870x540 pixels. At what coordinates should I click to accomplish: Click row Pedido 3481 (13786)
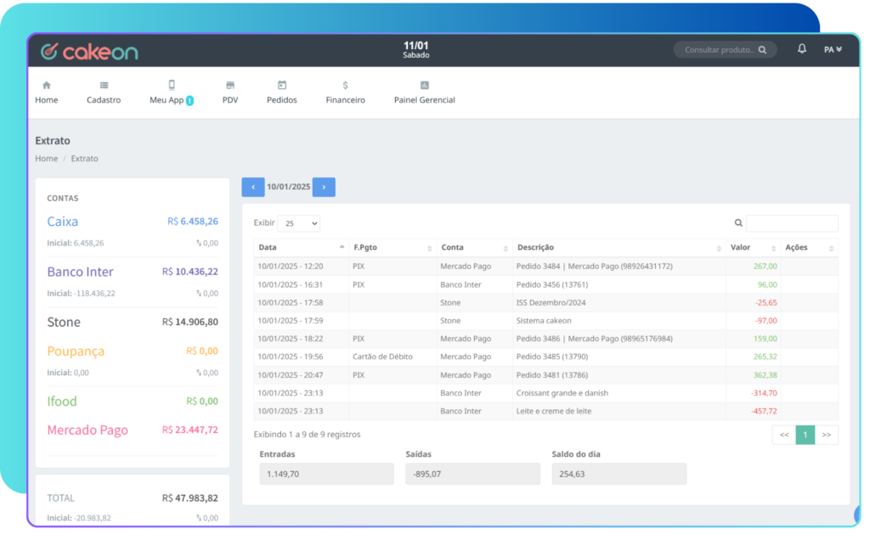(546, 374)
